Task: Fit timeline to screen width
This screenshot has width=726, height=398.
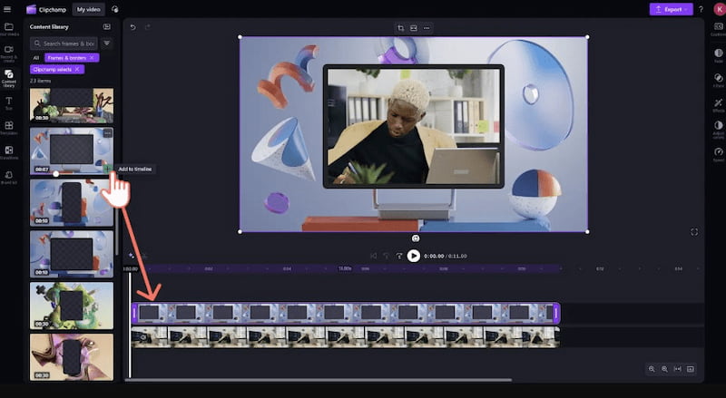Action: pos(677,369)
